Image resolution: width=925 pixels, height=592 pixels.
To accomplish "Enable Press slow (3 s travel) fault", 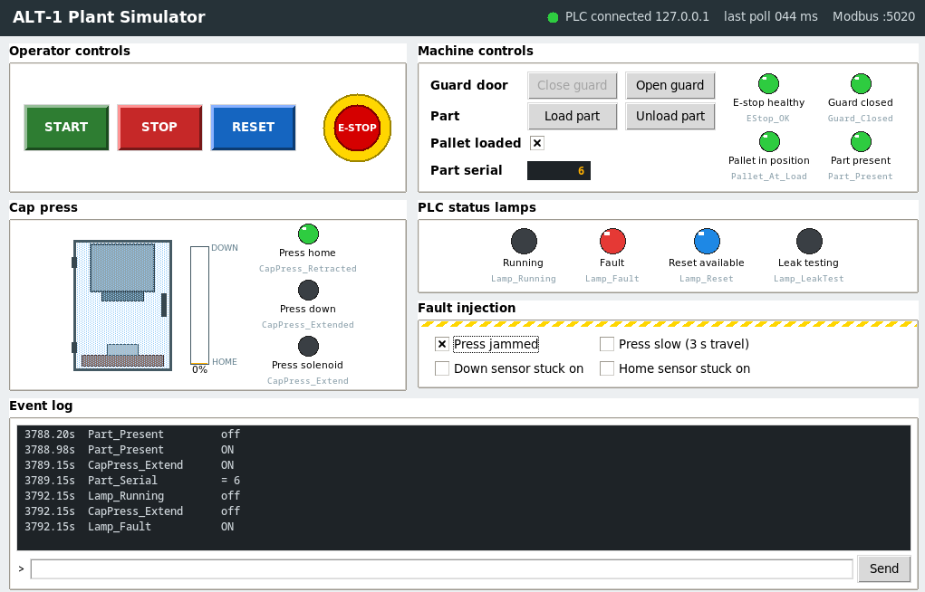I will pos(607,344).
